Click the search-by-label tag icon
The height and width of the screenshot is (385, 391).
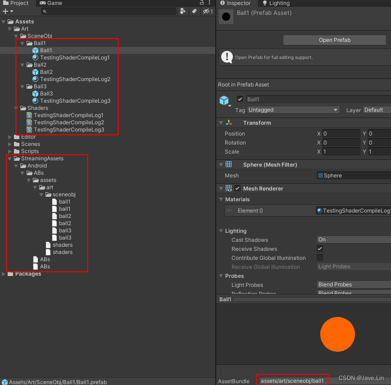click(x=195, y=11)
